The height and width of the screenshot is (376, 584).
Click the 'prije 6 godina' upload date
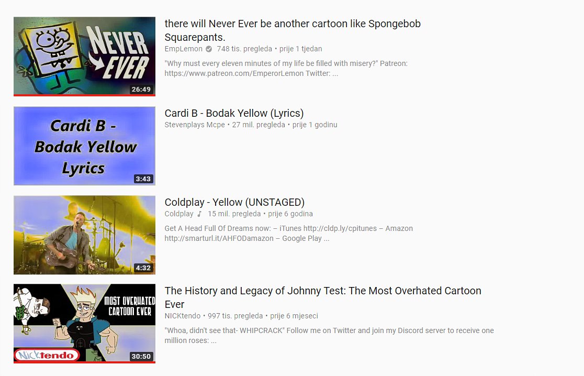click(290, 214)
